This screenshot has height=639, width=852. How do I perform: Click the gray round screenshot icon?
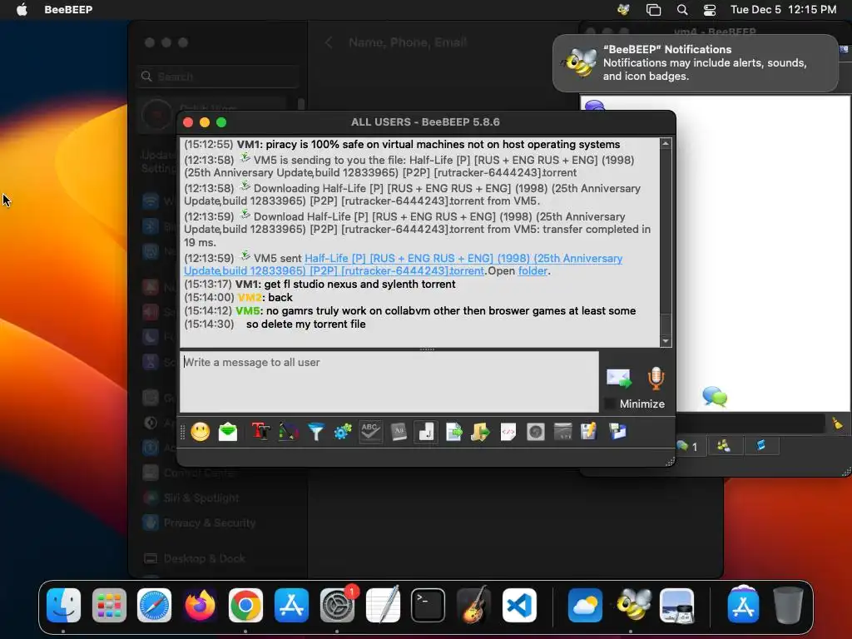pyautogui.click(x=535, y=432)
